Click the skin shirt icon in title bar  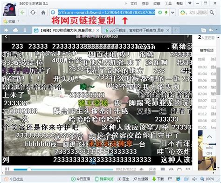[x=190, y=3]
